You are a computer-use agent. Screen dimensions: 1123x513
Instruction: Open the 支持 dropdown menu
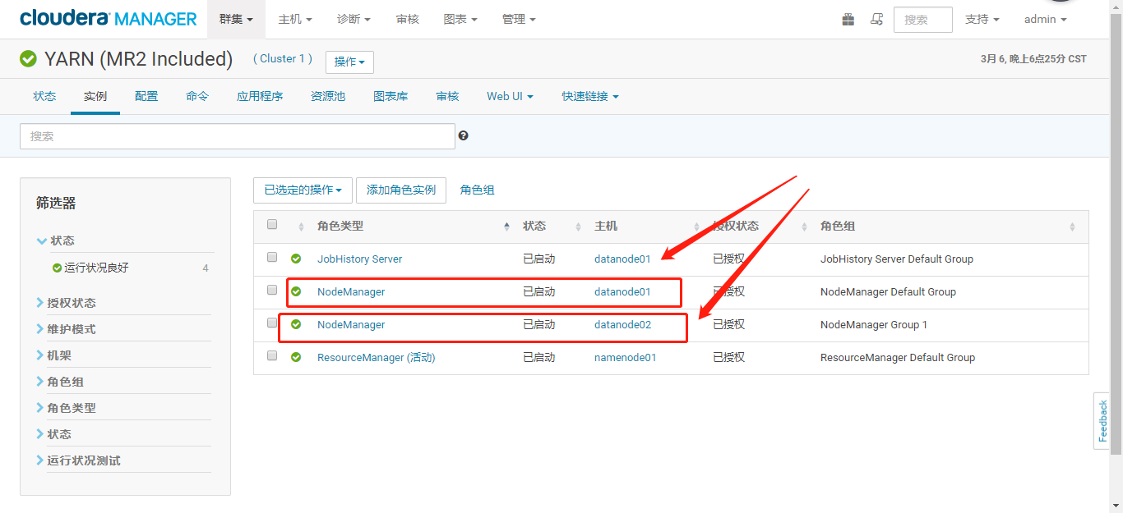[982, 19]
